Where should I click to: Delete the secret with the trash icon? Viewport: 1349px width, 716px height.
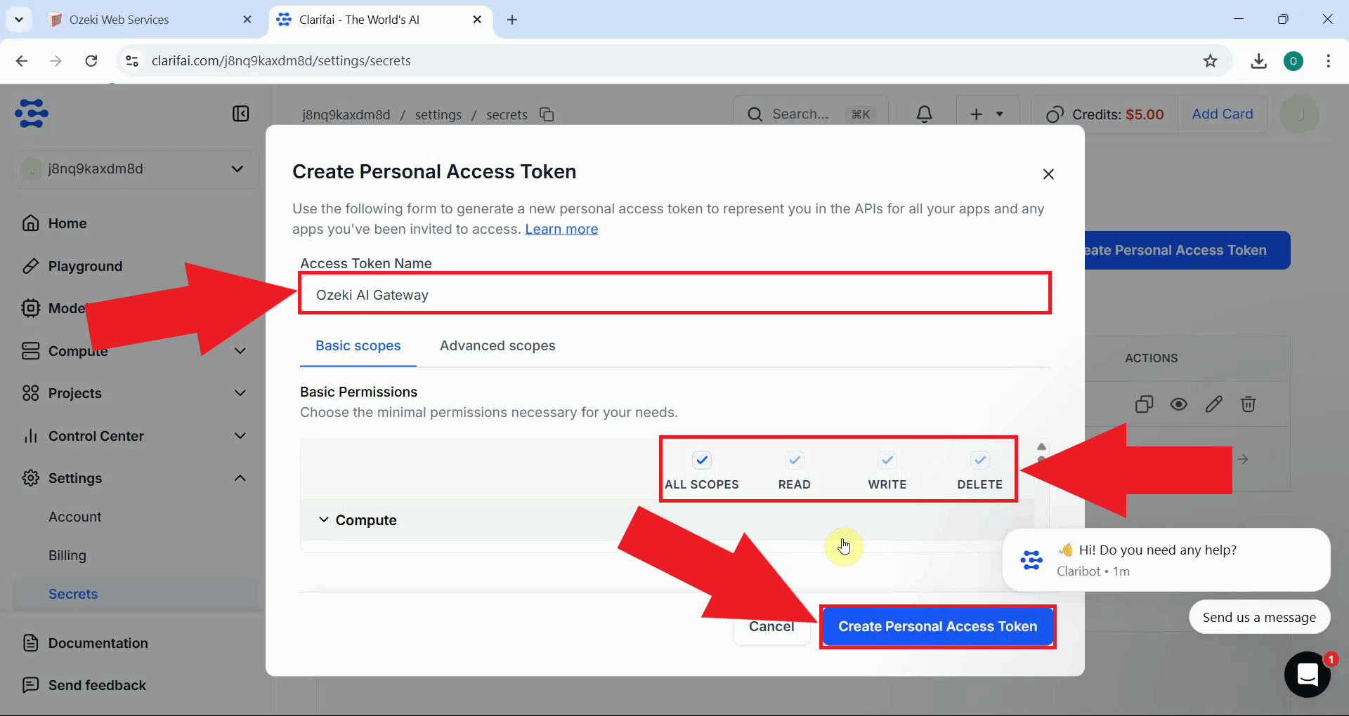(x=1249, y=404)
